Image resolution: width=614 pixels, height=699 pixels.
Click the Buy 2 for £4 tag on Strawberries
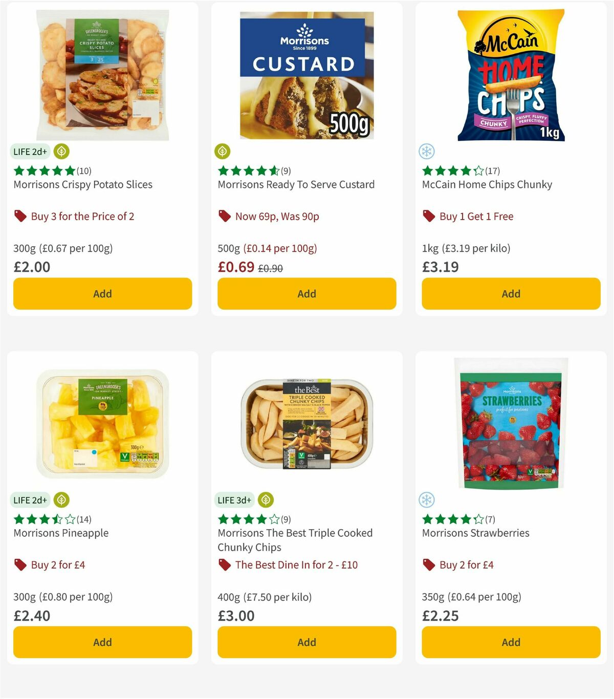[x=467, y=565]
